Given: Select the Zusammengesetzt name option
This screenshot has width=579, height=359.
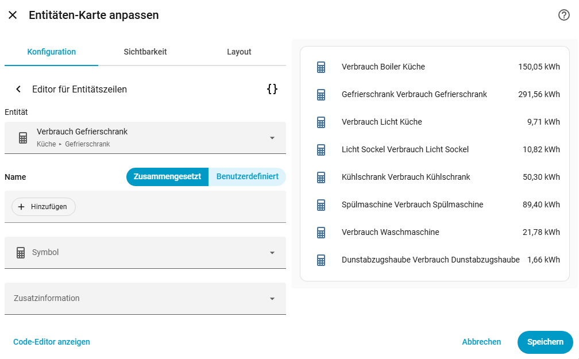Looking at the screenshot, I should point(167,177).
